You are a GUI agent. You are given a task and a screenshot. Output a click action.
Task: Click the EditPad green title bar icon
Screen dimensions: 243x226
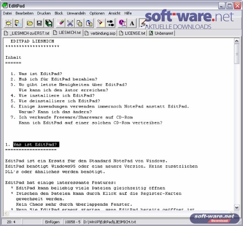(5, 5)
